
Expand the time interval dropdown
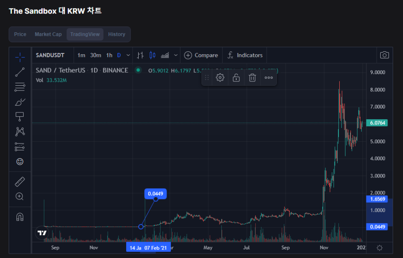(128, 55)
